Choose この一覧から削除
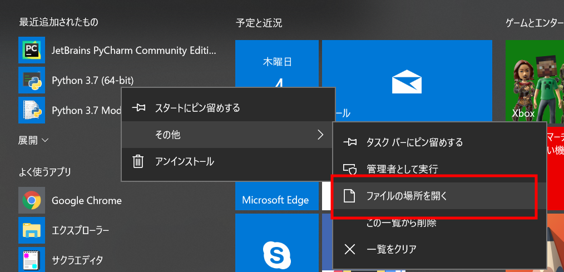Image resolution: width=564 pixels, height=272 pixels. click(439, 222)
